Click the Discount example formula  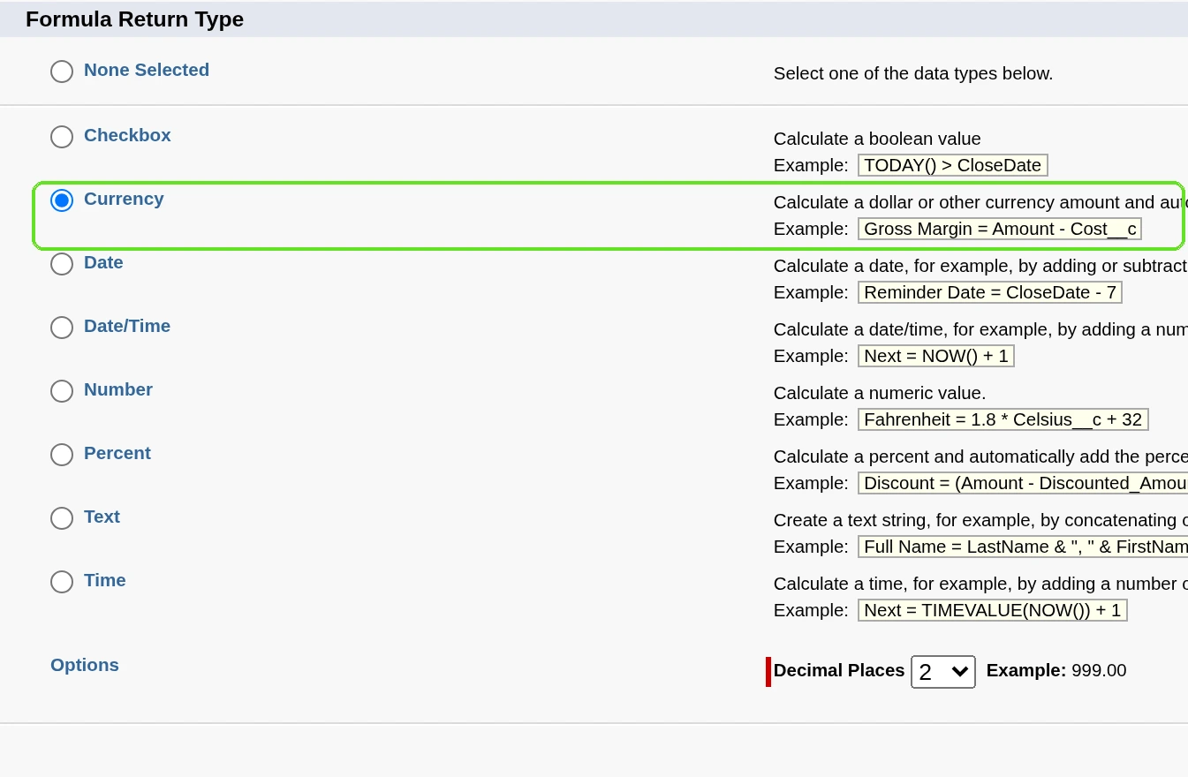coord(1023,483)
